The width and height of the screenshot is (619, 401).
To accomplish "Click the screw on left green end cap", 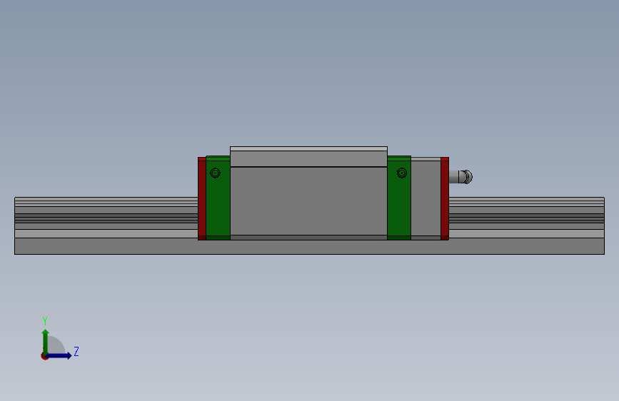I will click(215, 173).
